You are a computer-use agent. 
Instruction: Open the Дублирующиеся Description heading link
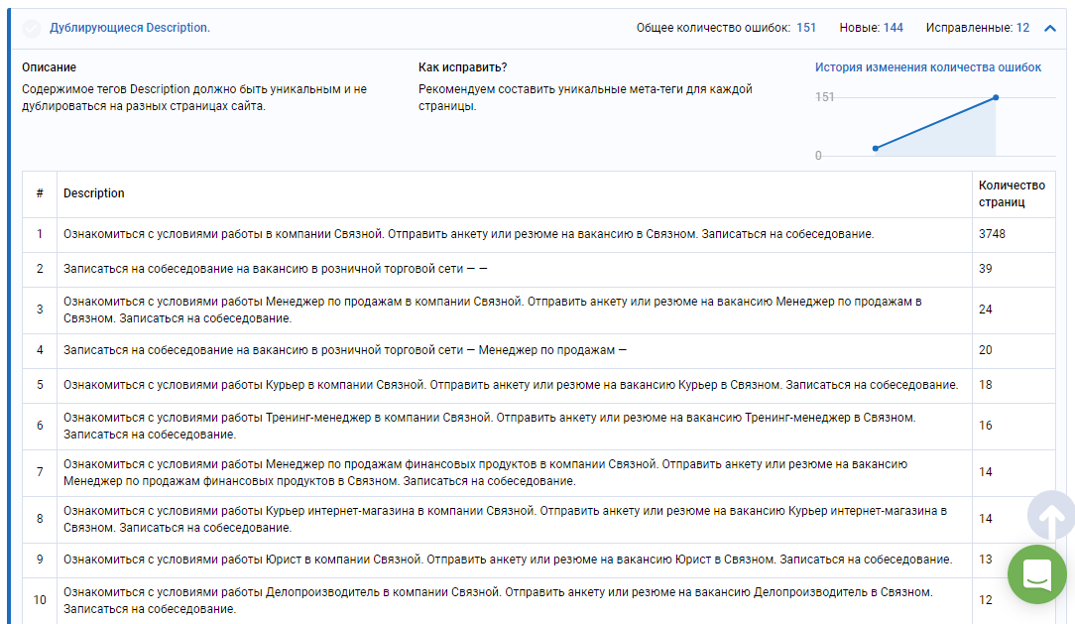coord(130,28)
